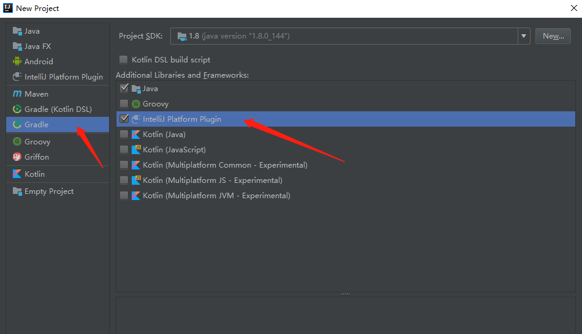
Task: Select Groovy project type in sidebar
Action: 58,141
